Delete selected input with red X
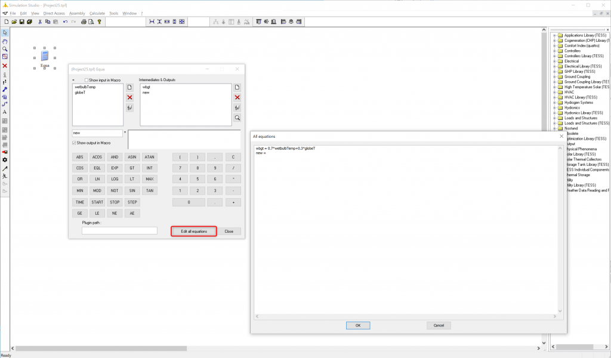The width and height of the screenshot is (611, 358). pyautogui.click(x=129, y=97)
